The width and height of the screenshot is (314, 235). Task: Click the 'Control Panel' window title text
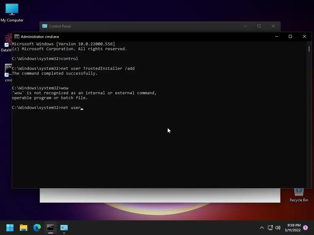[x=60, y=26]
